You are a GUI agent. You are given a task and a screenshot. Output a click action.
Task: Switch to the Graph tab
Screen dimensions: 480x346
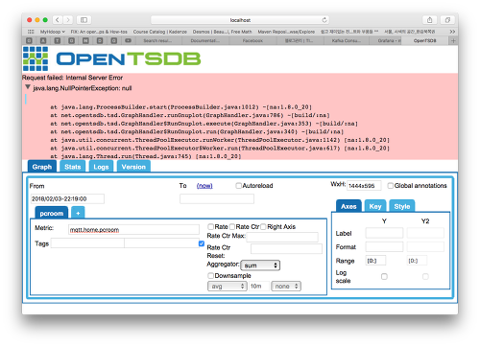pyautogui.click(x=42, y=167)
